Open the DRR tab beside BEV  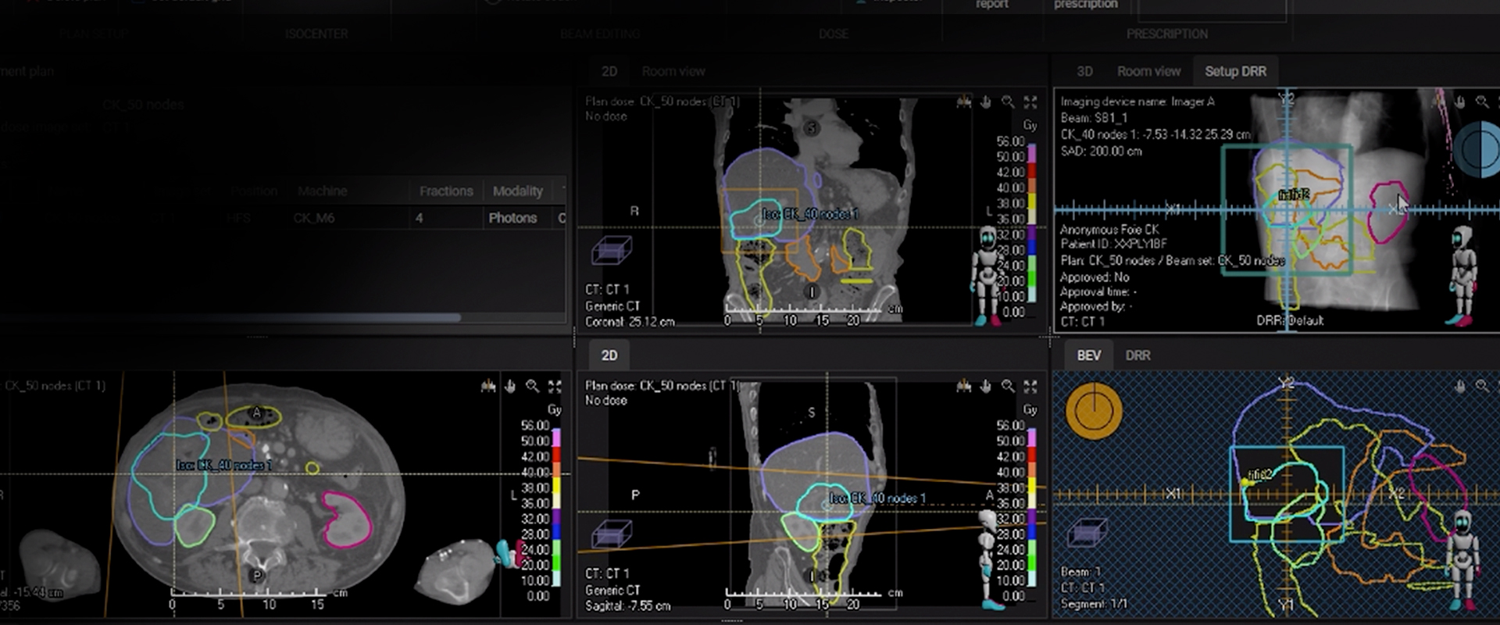(1137, 355)
